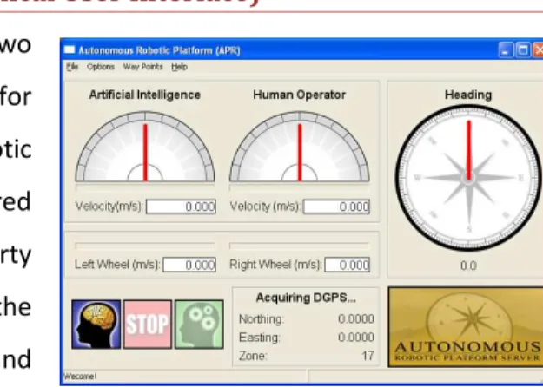The width and height of the screenshot is (543, 387).
Task: Click the brain Artificial Intelligence mode icon
Action: [x=96, y=325]
